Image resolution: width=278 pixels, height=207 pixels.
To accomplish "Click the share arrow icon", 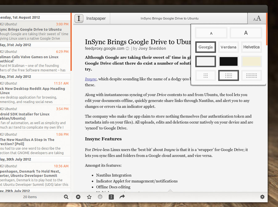I will [122, 196].
